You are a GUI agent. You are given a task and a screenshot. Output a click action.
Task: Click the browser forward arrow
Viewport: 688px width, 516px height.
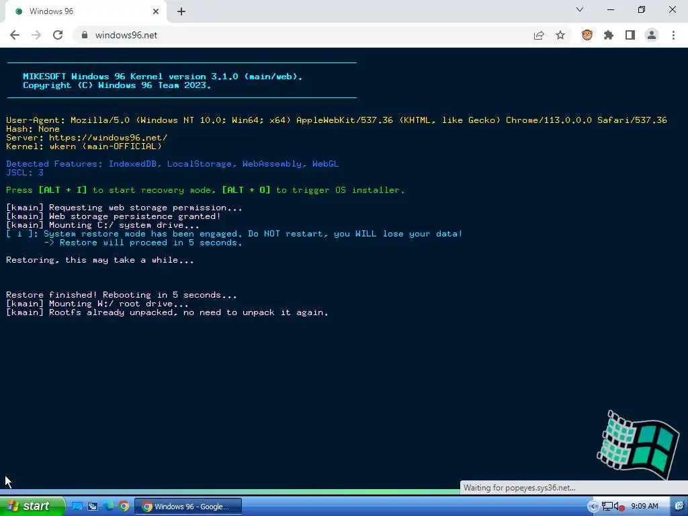[36, 35]
